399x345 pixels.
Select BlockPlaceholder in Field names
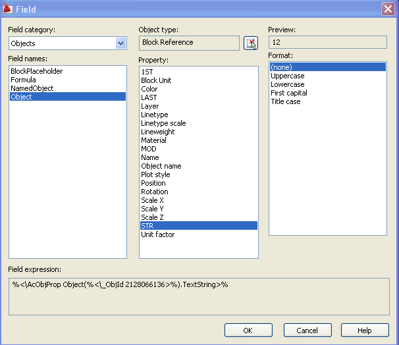coord(68,71)
